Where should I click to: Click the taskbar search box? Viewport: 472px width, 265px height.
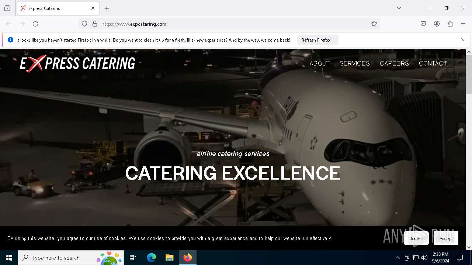click(71, 258)
